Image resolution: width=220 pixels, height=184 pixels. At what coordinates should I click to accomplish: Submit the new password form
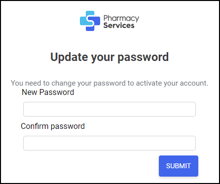[179, 166]
